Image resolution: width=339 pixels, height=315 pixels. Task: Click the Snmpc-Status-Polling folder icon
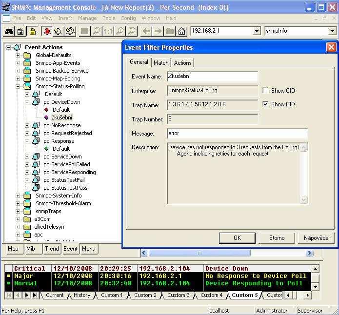[27, 86]
